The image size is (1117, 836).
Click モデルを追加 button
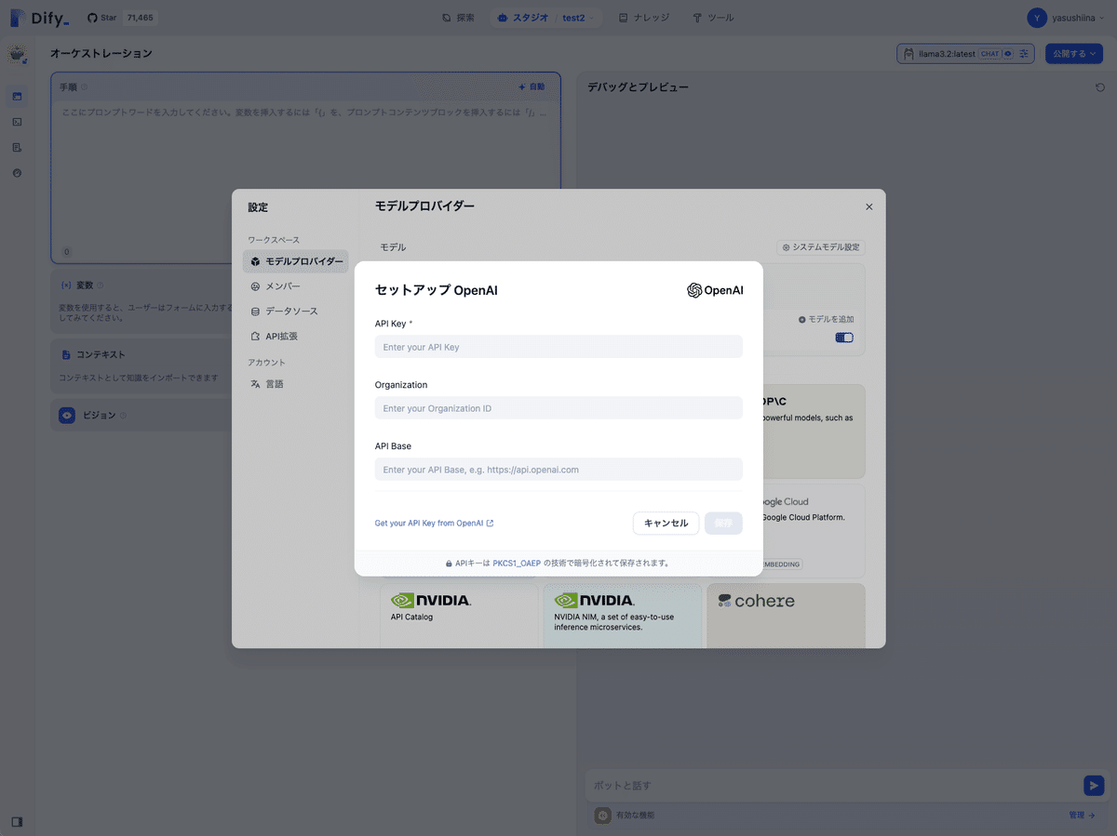click(826, 320)
